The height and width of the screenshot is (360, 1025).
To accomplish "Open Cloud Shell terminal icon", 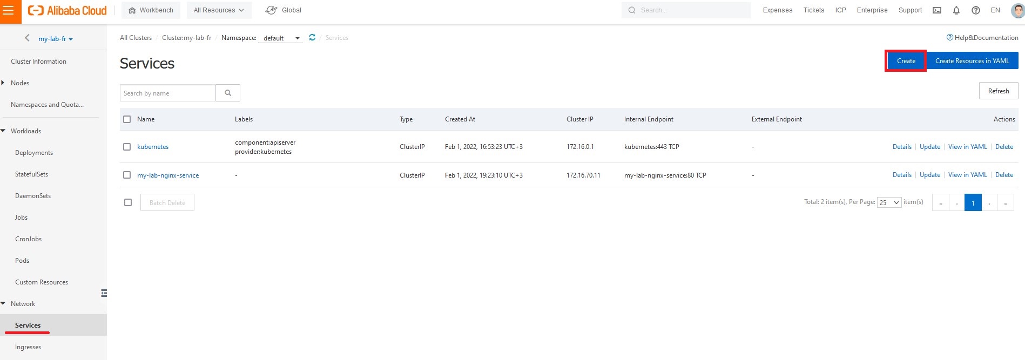I will (x=937, y=10).
